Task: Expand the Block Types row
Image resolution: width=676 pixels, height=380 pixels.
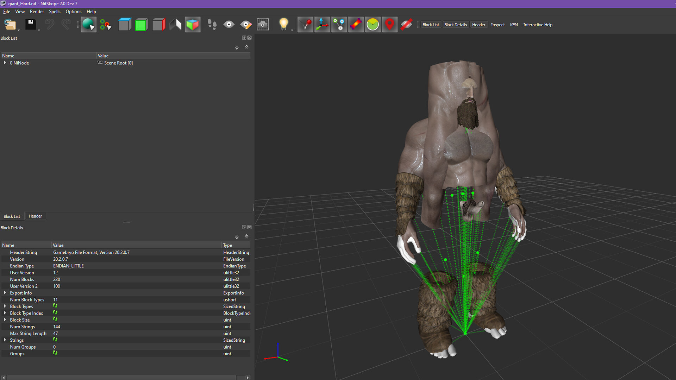Action: point(5,306)
